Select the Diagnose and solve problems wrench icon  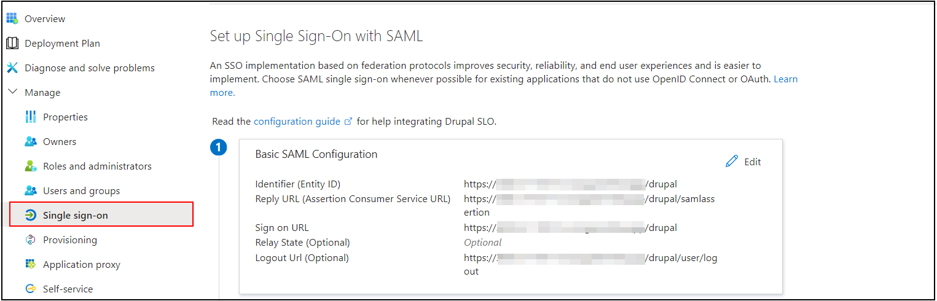[x=12, y=68]
